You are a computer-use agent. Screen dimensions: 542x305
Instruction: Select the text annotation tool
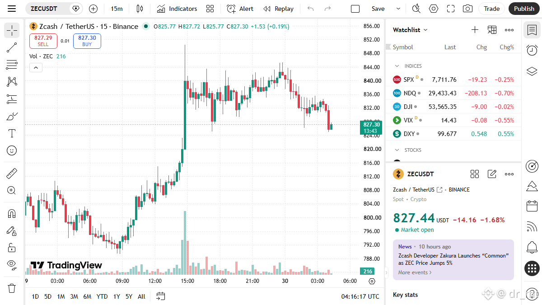(x=12, y=133)
